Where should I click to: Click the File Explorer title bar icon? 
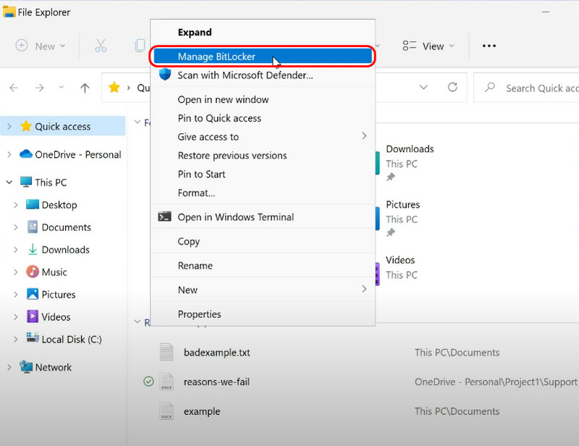pyautogui.click(x=9, y=12)
